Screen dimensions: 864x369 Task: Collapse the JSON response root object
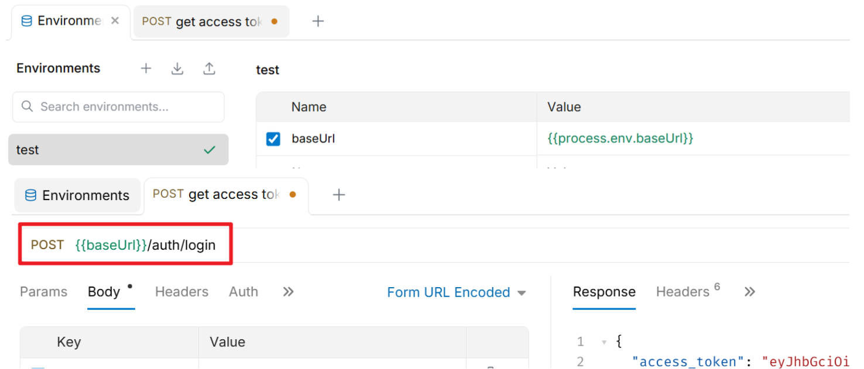(604, 342)
